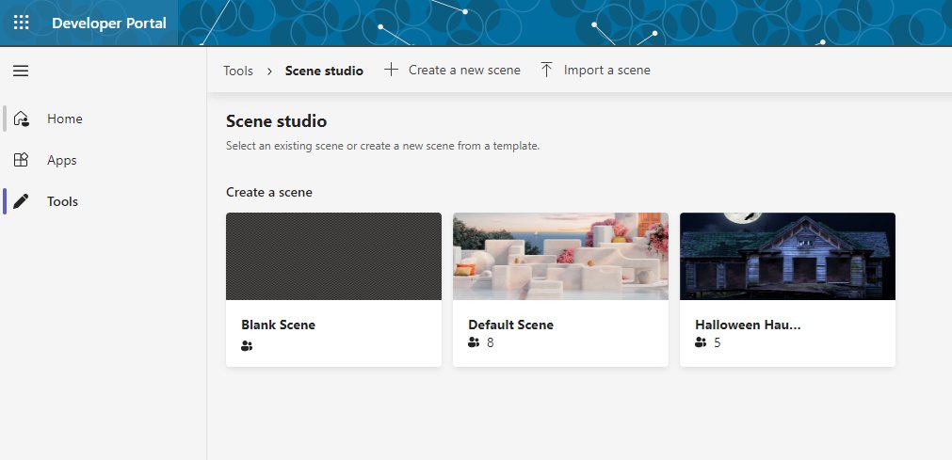
Task: Click Create a new scene button
Action: pos(452,70)
